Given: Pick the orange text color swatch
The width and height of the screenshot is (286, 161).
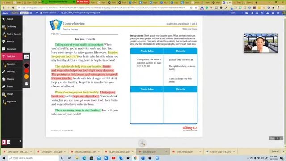Looking at the screenshot, I should (26, 76).
